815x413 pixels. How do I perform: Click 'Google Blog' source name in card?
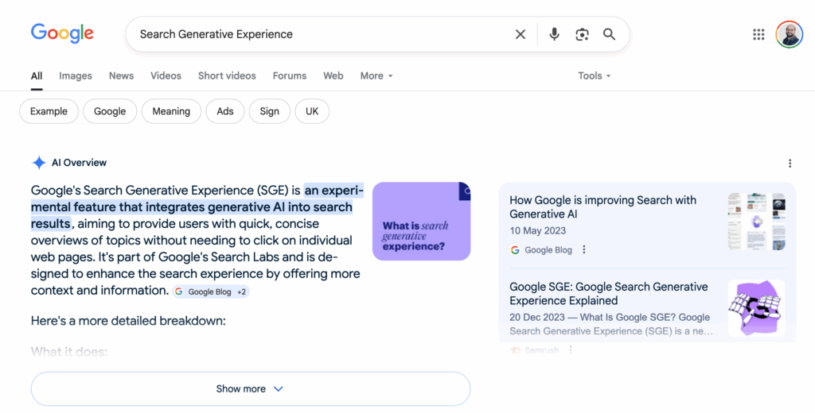[x=548, y=249]
